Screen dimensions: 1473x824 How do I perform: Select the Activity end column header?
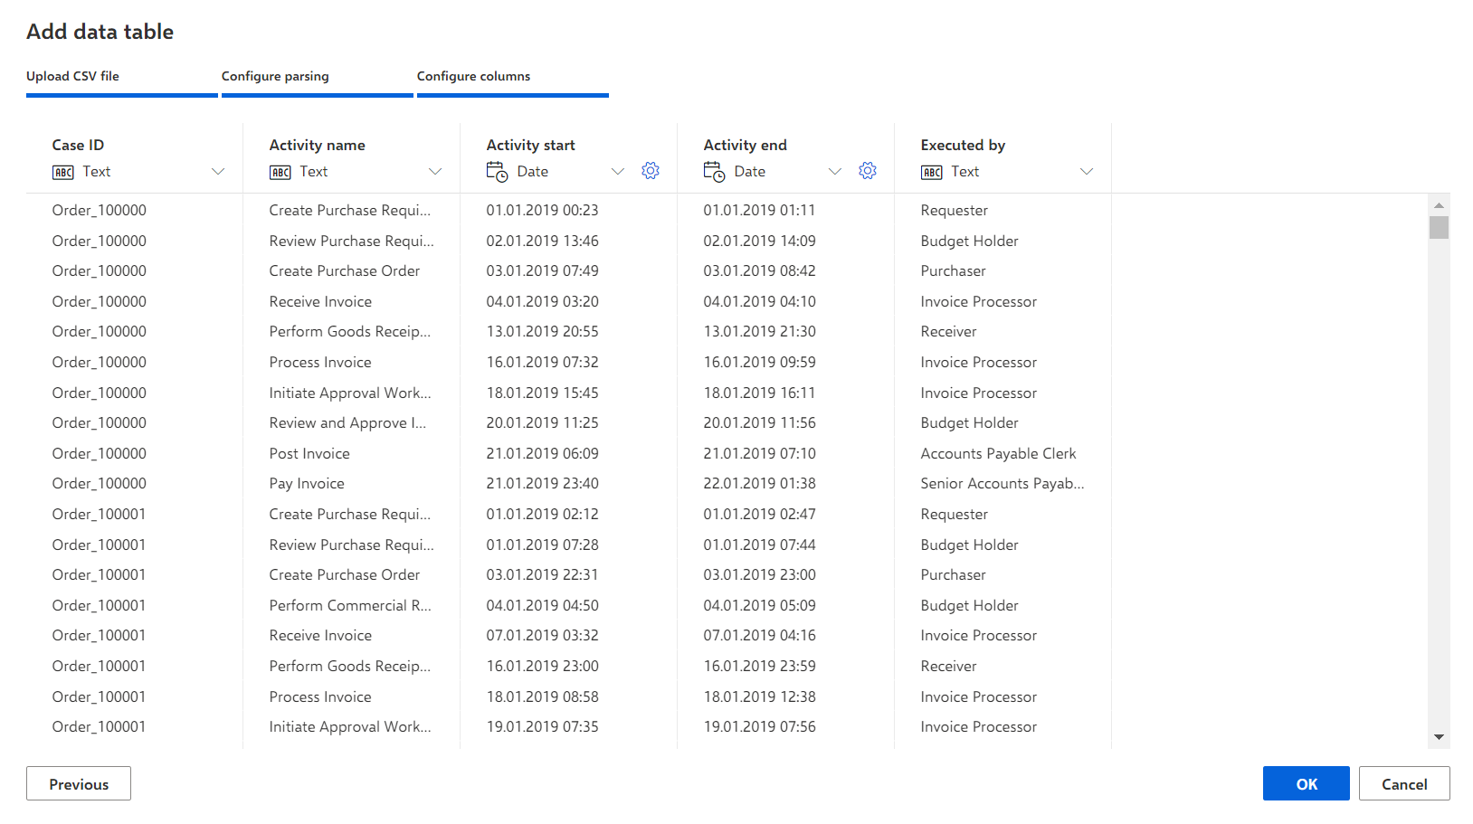point(746,145)
